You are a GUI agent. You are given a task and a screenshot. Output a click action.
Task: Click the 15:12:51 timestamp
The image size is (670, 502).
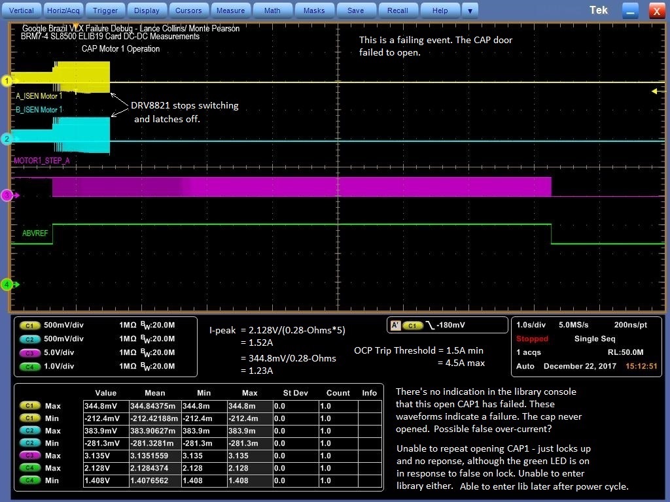coord(641,366)
